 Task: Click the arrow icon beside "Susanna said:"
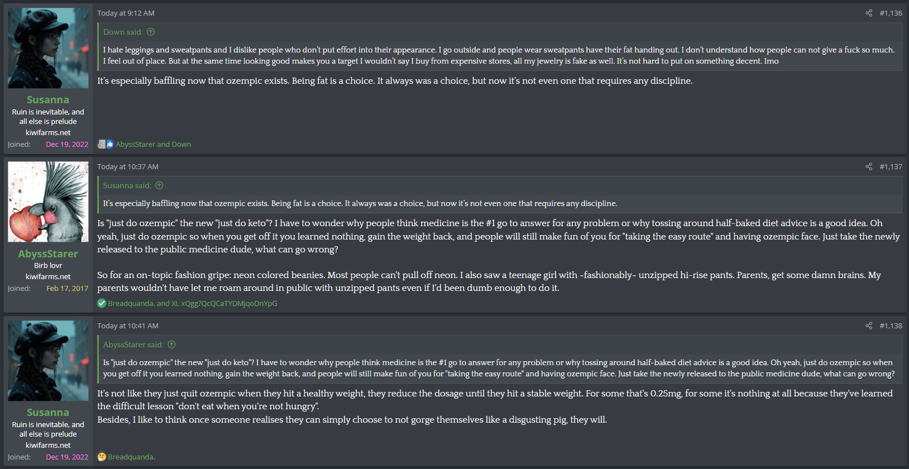tap(159, 185)
